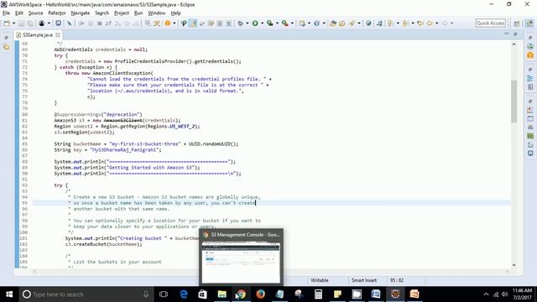The image size is (537, 302).
Task: Click the web browser globe icon
Action: (x=368, y=23)
